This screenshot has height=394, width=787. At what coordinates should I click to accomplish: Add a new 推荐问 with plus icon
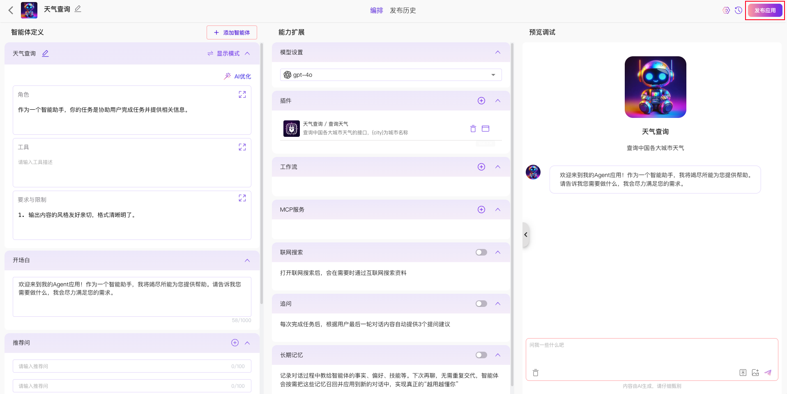(235, 343)
